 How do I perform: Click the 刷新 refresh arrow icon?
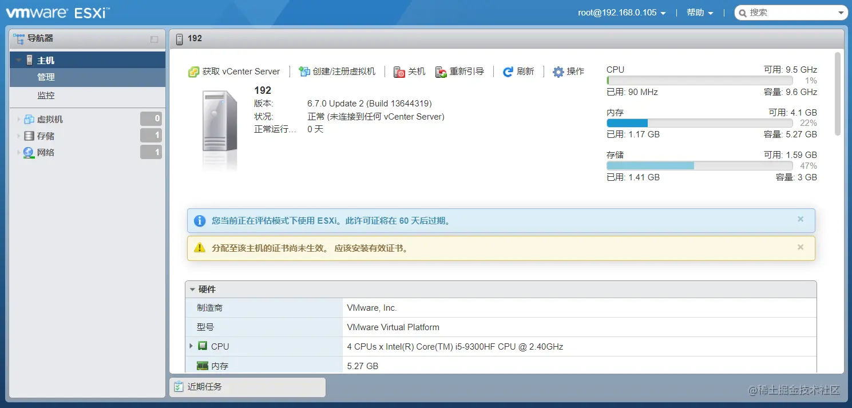[508, 72]
